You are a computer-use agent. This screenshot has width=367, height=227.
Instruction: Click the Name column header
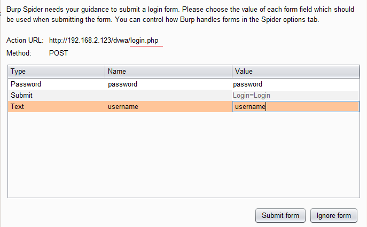168,71
